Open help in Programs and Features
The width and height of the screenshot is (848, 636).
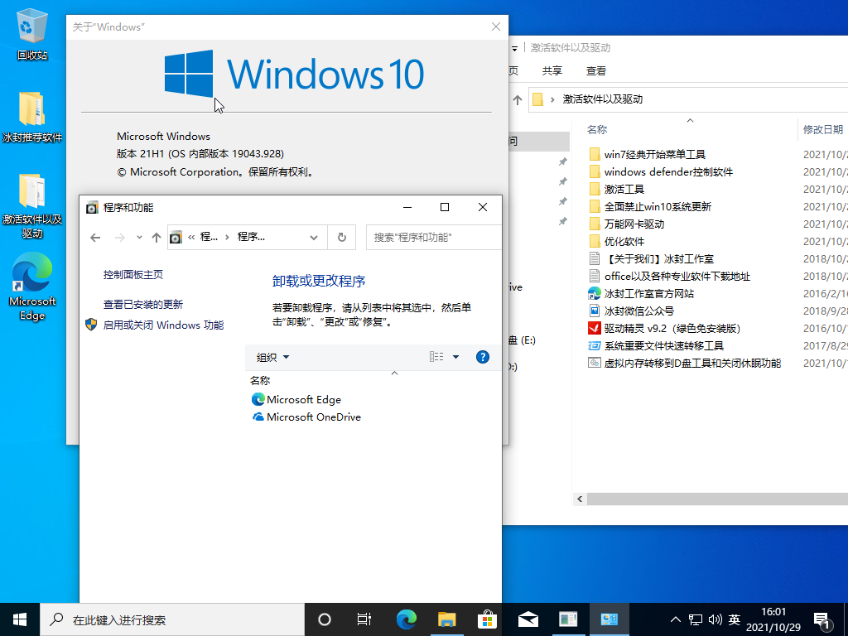pyautogui.click(x=483, y=357)
